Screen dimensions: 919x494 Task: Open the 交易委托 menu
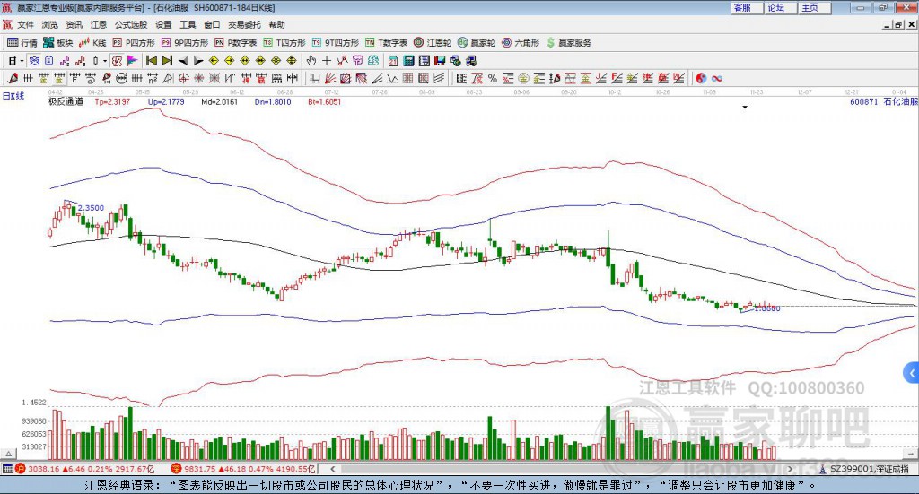[x=244, y=24]
